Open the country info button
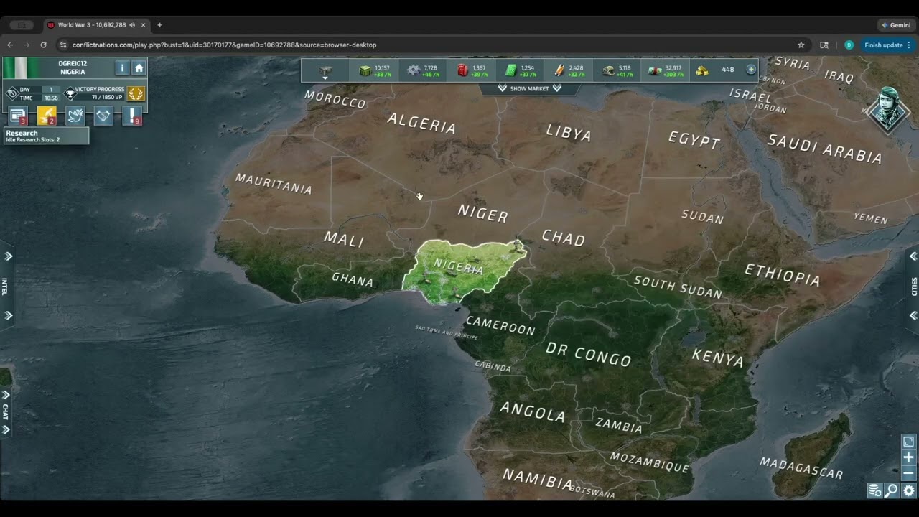Image resolution: width=919 pixels, height=517 pixels. 122,67
